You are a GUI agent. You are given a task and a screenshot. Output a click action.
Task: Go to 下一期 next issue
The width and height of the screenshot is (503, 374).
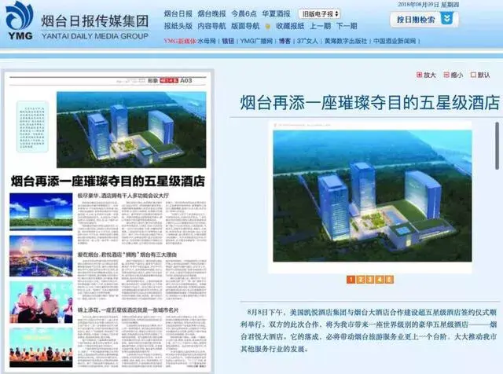[347, 26]
